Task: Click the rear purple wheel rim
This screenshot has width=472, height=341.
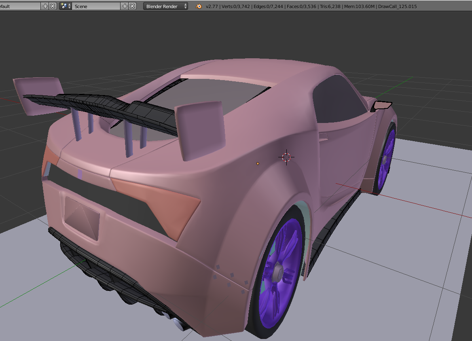Action: [281, 273]
